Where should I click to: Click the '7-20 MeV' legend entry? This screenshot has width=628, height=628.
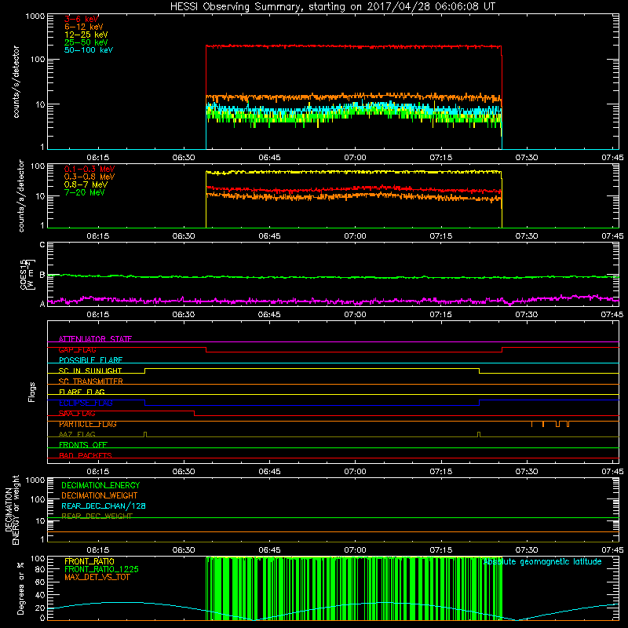[85, 192]
